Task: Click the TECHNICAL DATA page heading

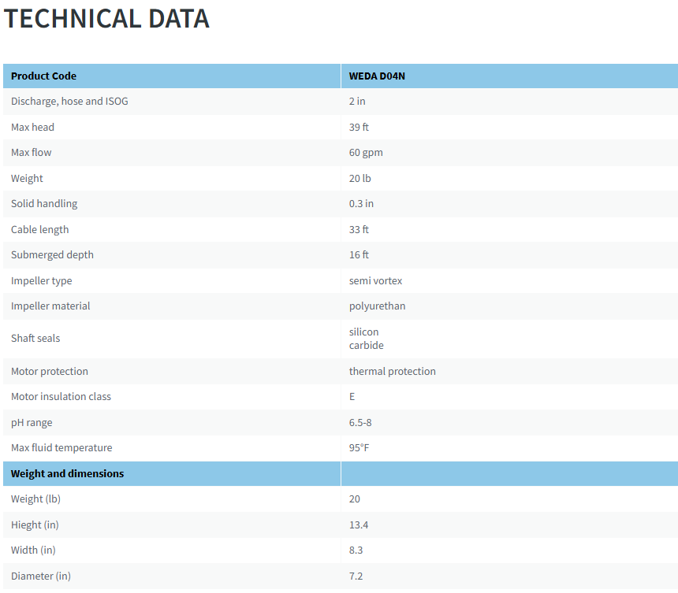Action: [x=106, y=18]
